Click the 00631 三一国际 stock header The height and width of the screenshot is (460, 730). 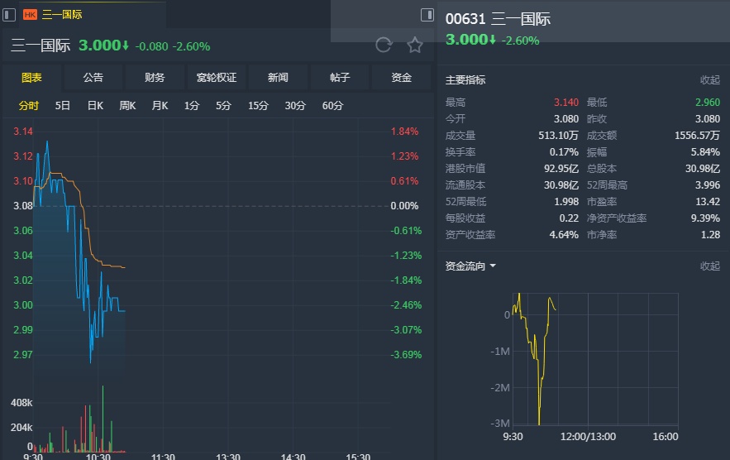(498, 19)
